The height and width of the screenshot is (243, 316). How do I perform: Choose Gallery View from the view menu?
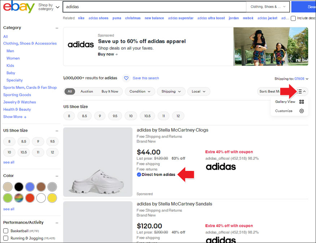point(289,102)
